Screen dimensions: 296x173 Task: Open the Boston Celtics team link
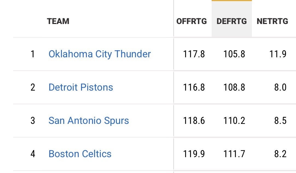(80, 154)
